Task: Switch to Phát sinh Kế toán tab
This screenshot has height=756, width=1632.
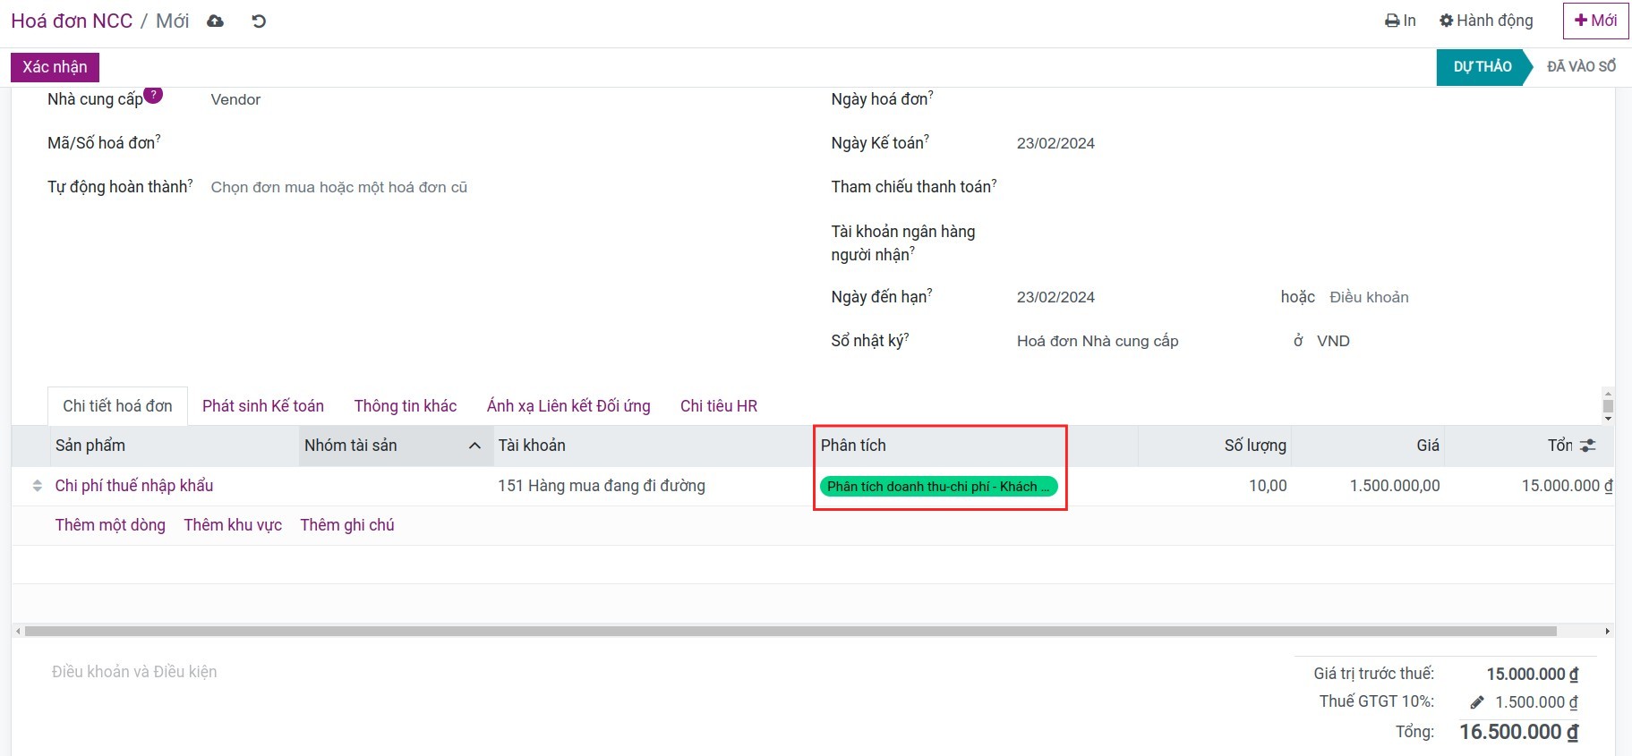Action: click(263, 406)
